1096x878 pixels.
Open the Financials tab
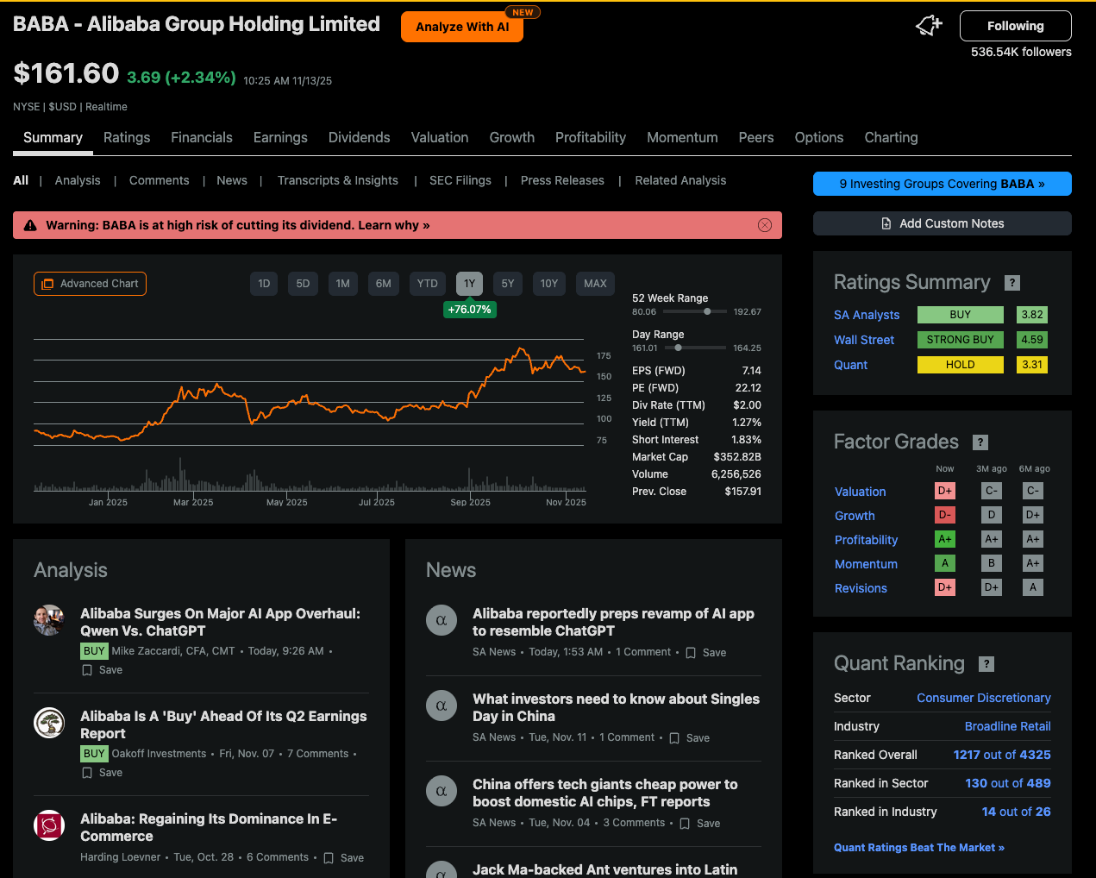(202, 138)
